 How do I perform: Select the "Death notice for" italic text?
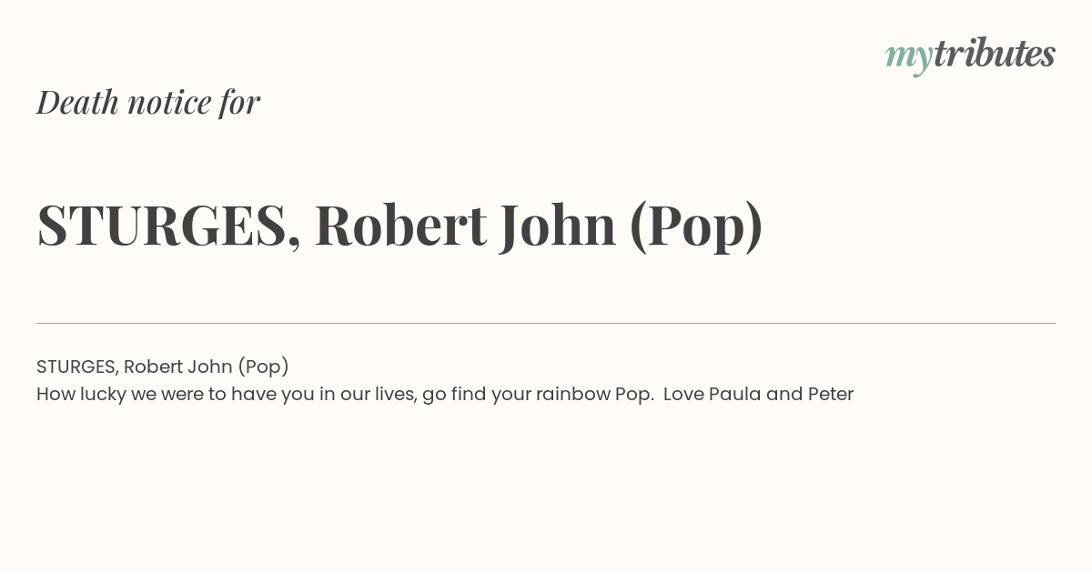click(148, 102)
